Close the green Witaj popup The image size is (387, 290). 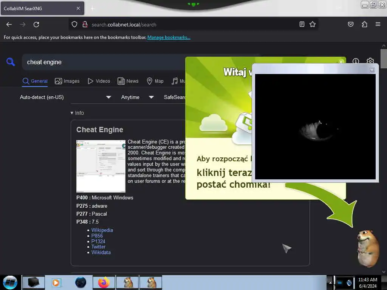[341, 62]
